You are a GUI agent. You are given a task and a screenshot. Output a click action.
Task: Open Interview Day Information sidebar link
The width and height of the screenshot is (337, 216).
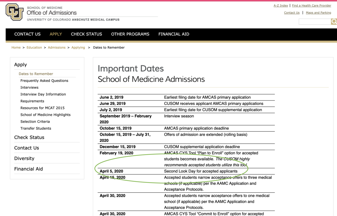(x=43, y=94)
